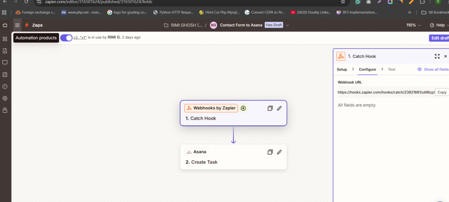Open the logo for grading bookmark
449x202 pixels.
[128, 12]
